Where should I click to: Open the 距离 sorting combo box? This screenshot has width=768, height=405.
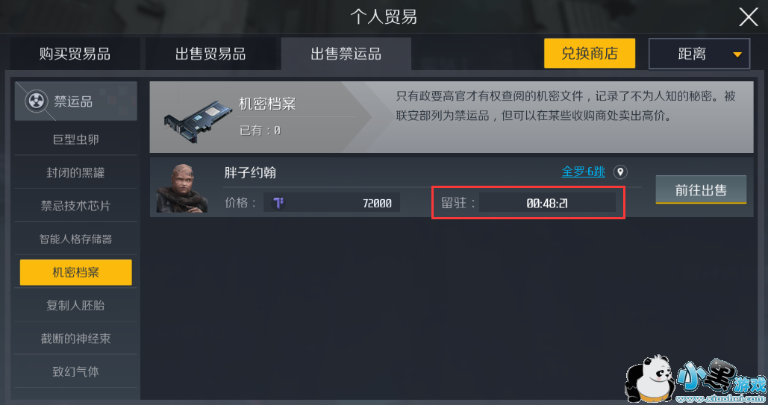(x=699, y=54)
